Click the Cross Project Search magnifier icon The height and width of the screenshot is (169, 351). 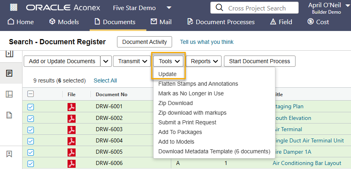[x=220, y=8]
